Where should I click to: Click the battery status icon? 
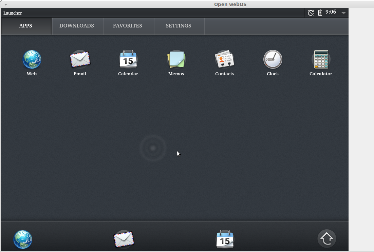320,13
